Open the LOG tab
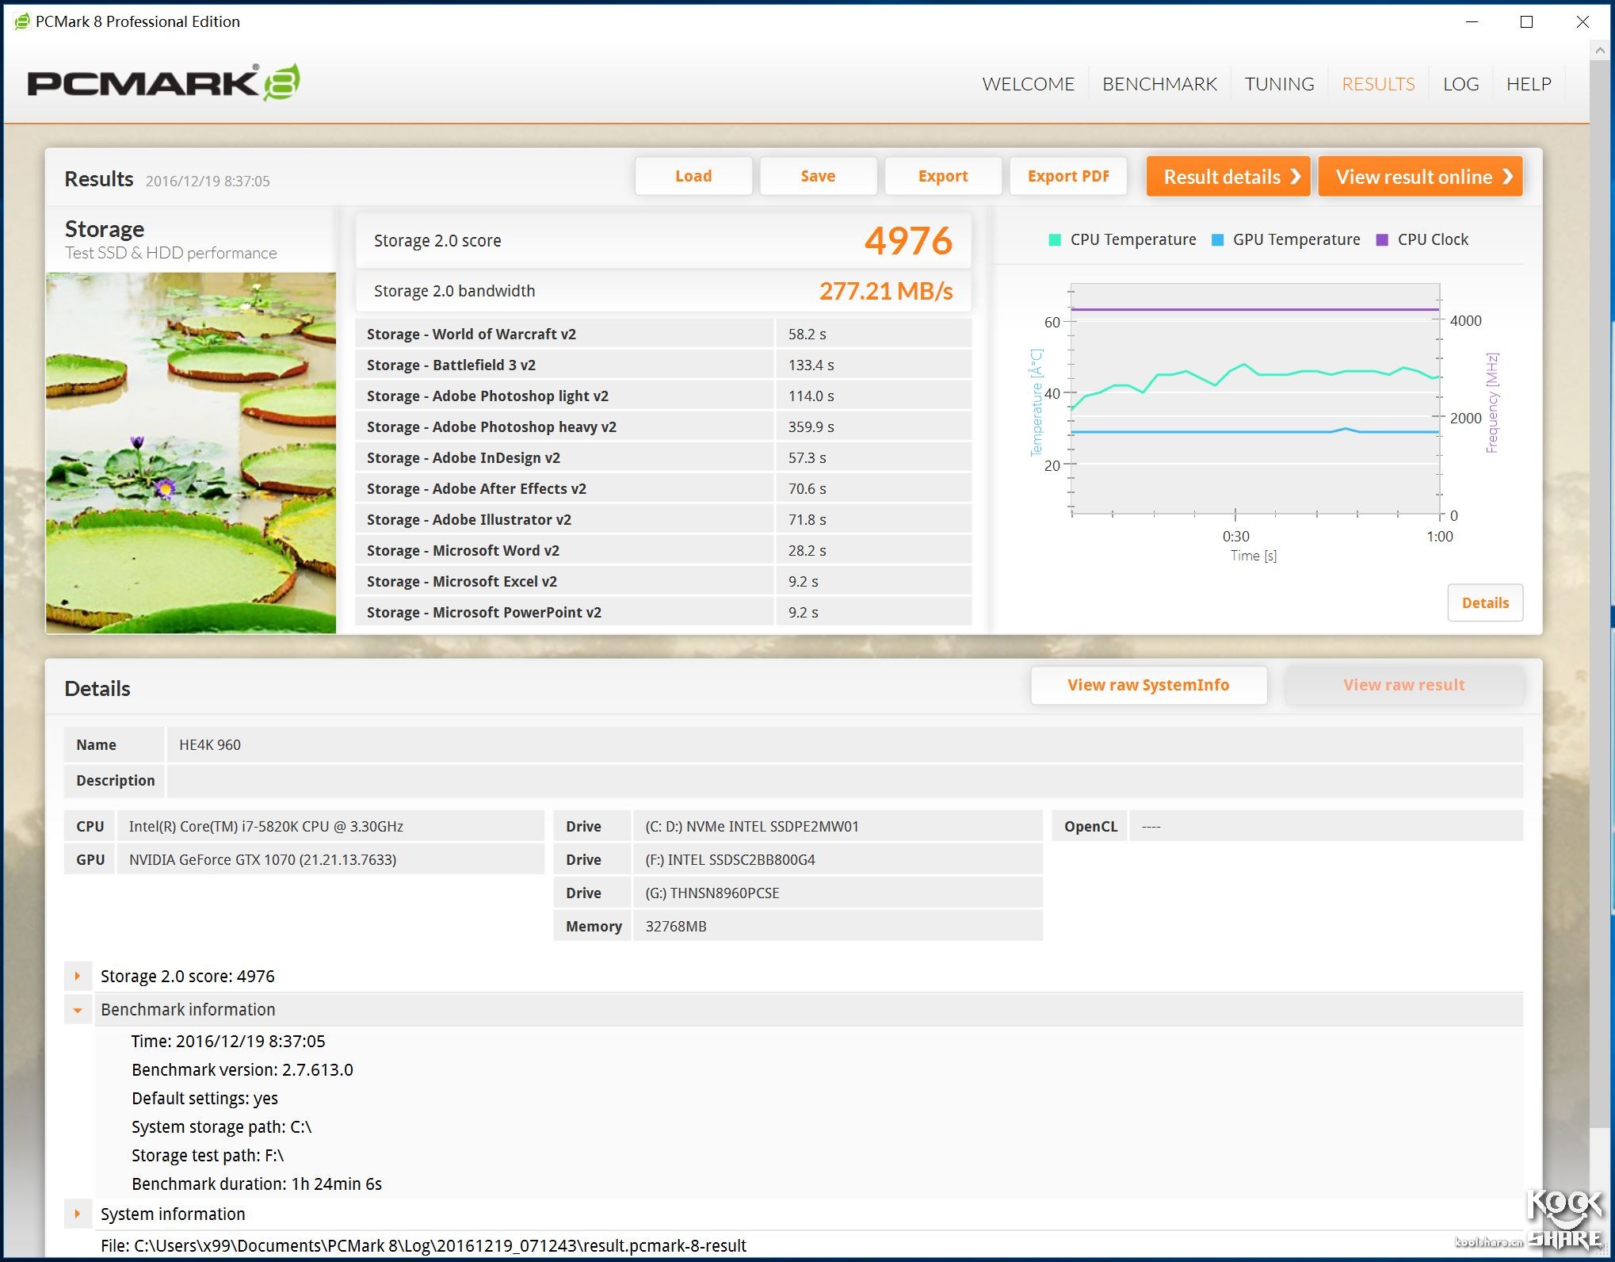The image size is (1615, 1262). (1460, 84)
